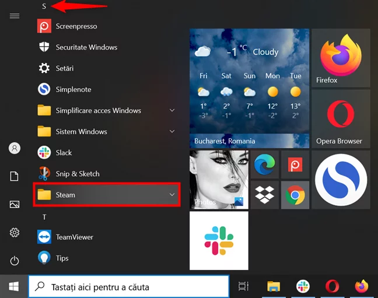The image size is (378, 298).
Task: Open the Opera Browser tile
Action: pos(341,119)
